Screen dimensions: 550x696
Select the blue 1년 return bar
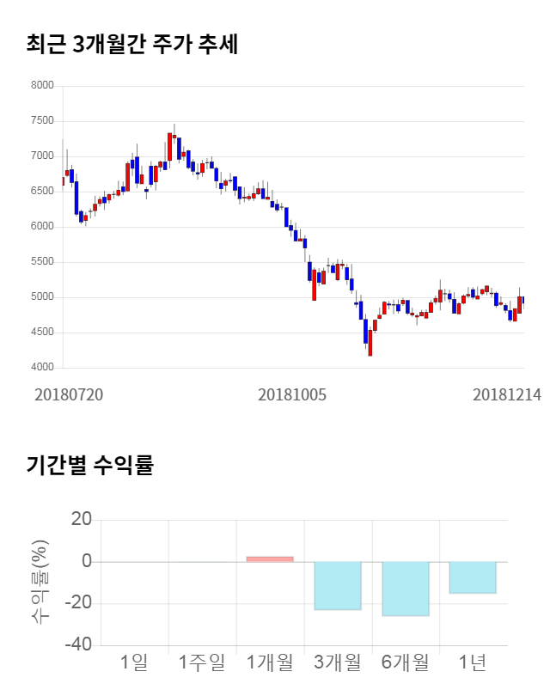click(473, 577)
